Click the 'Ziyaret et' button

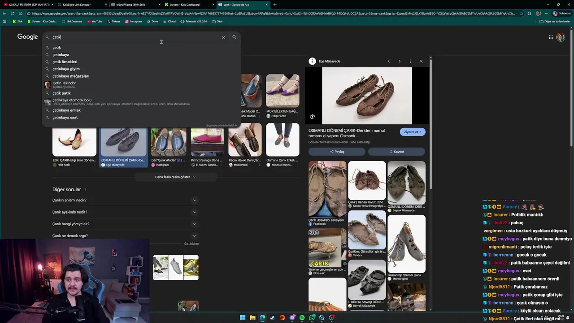[412, 132]
